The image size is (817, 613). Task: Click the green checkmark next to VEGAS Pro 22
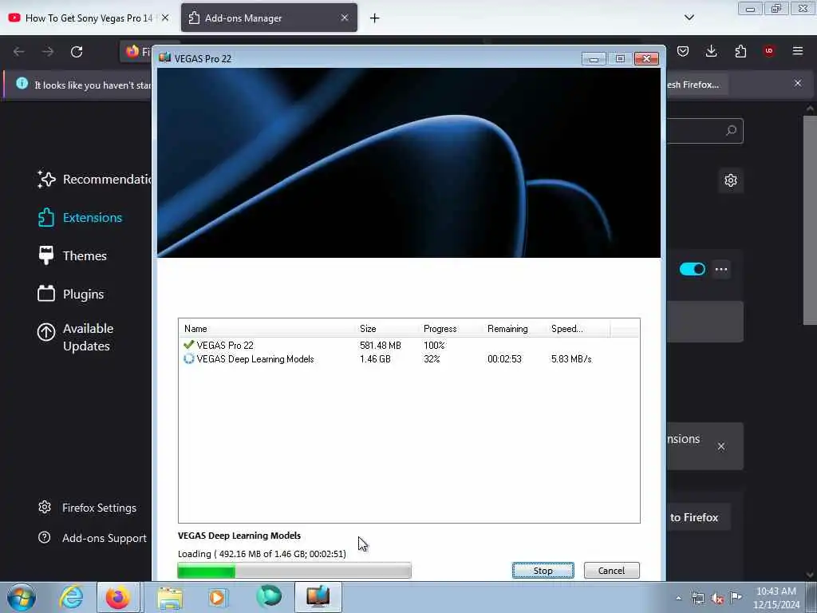click(188, 345)
